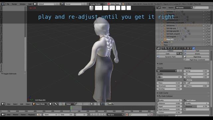Click the cloth preset add icon
Viewport: 213px width, 120px height.
click(x=178, y=71)
